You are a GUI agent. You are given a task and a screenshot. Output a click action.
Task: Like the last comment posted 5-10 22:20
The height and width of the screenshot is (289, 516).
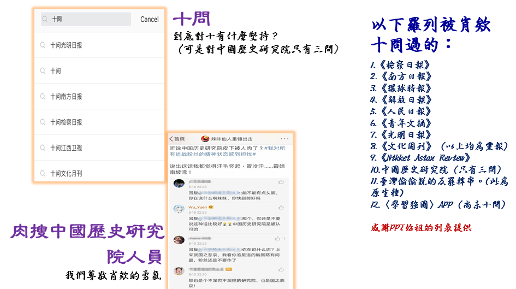pos(281,269)
